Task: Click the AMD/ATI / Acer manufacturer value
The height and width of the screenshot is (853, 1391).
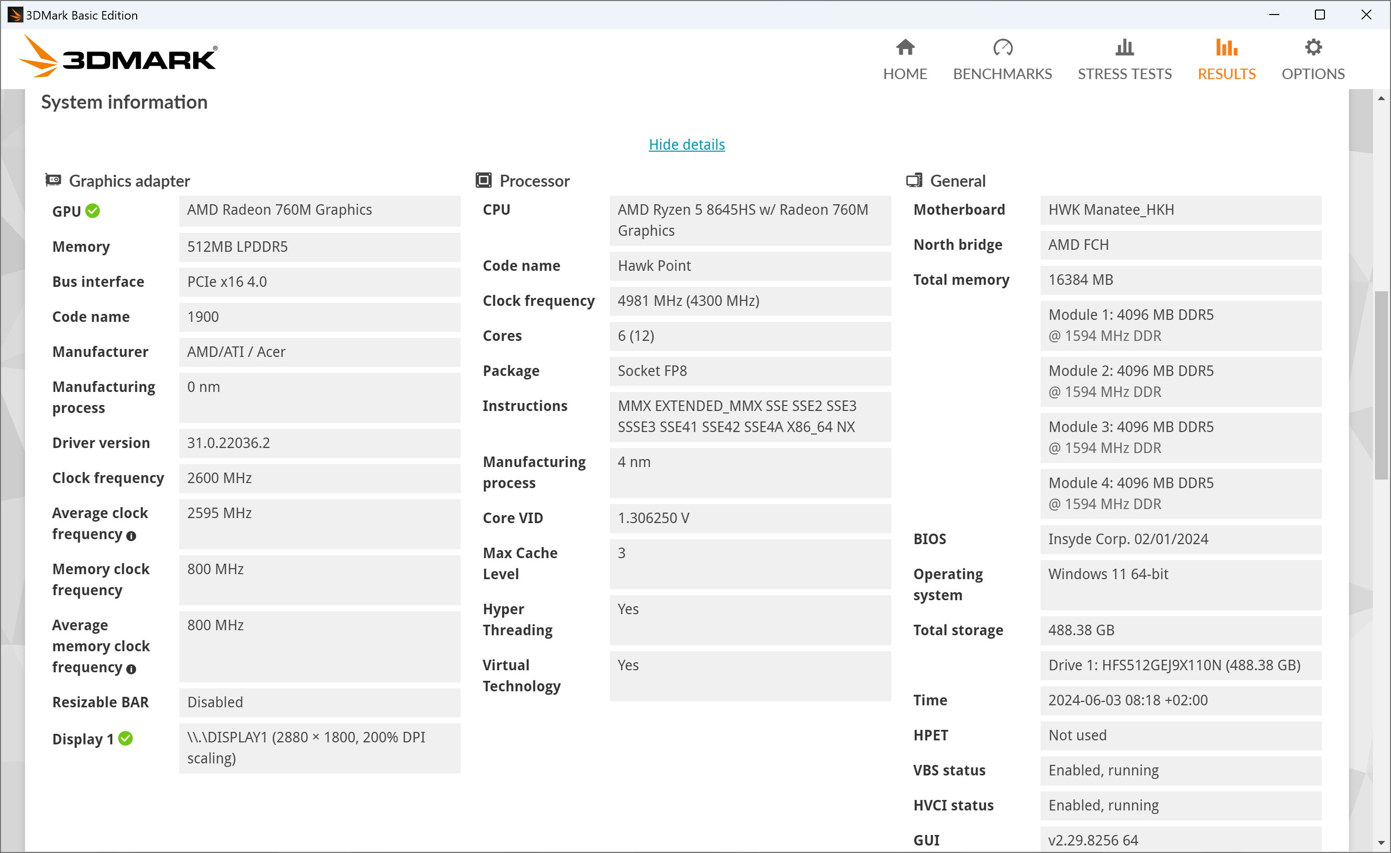Action: (x=319, y=352)
